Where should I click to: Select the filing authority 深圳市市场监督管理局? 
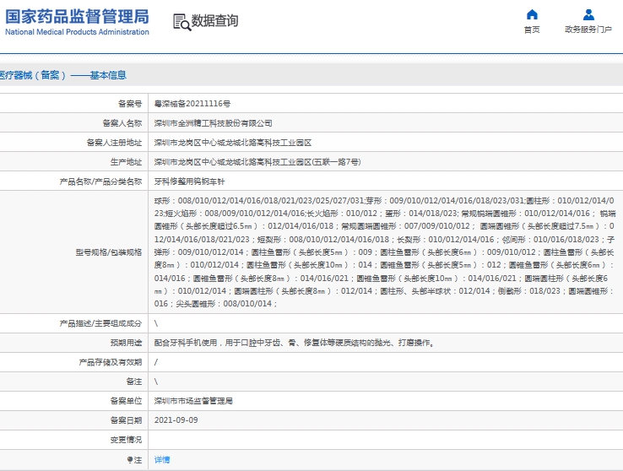coord(193,401)
